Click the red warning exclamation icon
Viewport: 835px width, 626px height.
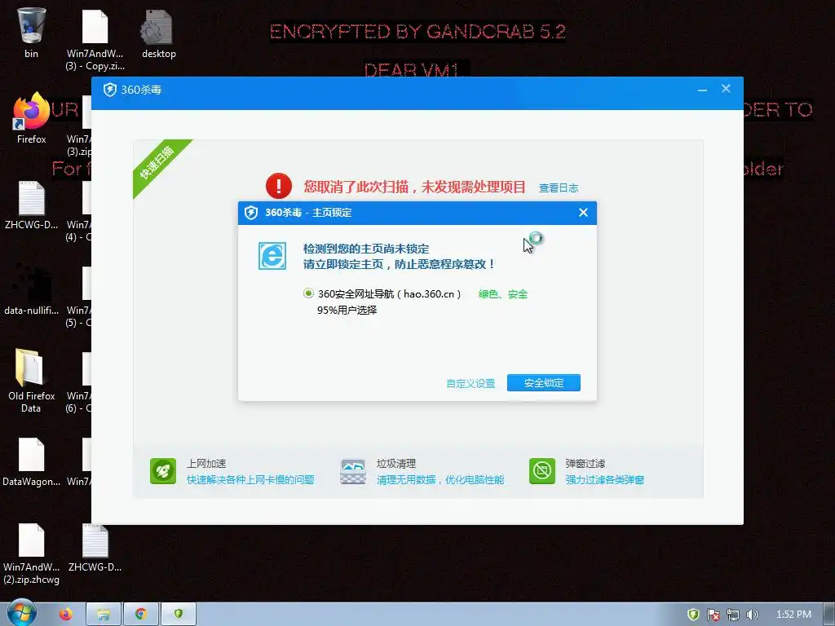tap(279, 186)
